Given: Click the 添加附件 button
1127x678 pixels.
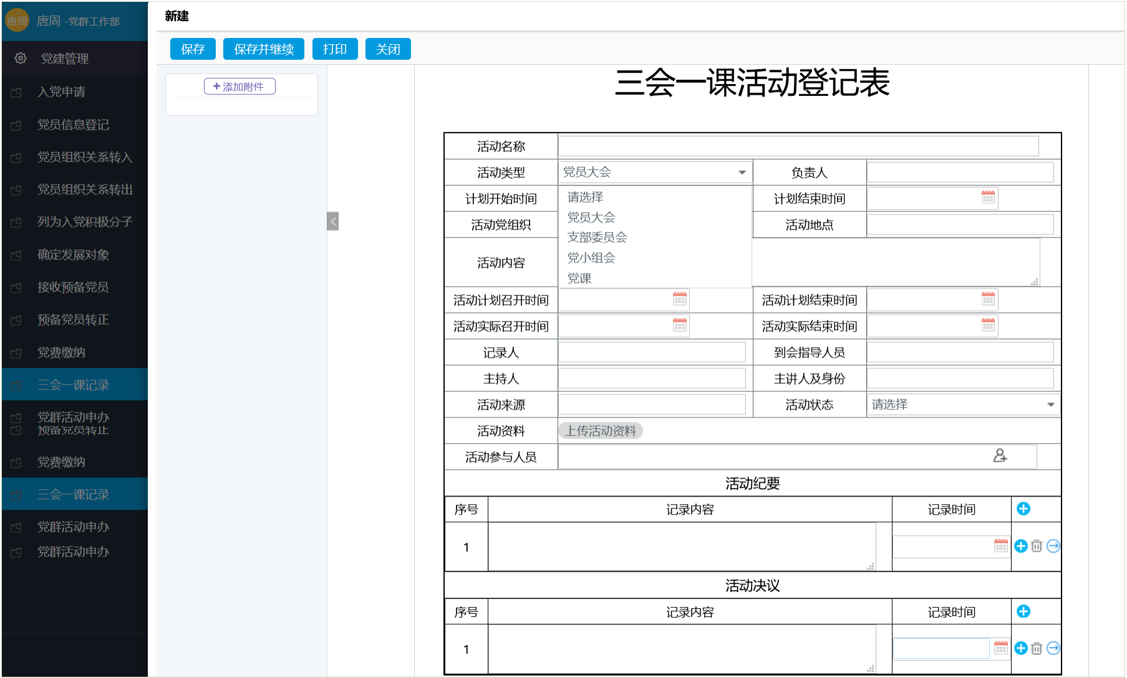Looking at the screenshot, I should click(x=239, y=87).
